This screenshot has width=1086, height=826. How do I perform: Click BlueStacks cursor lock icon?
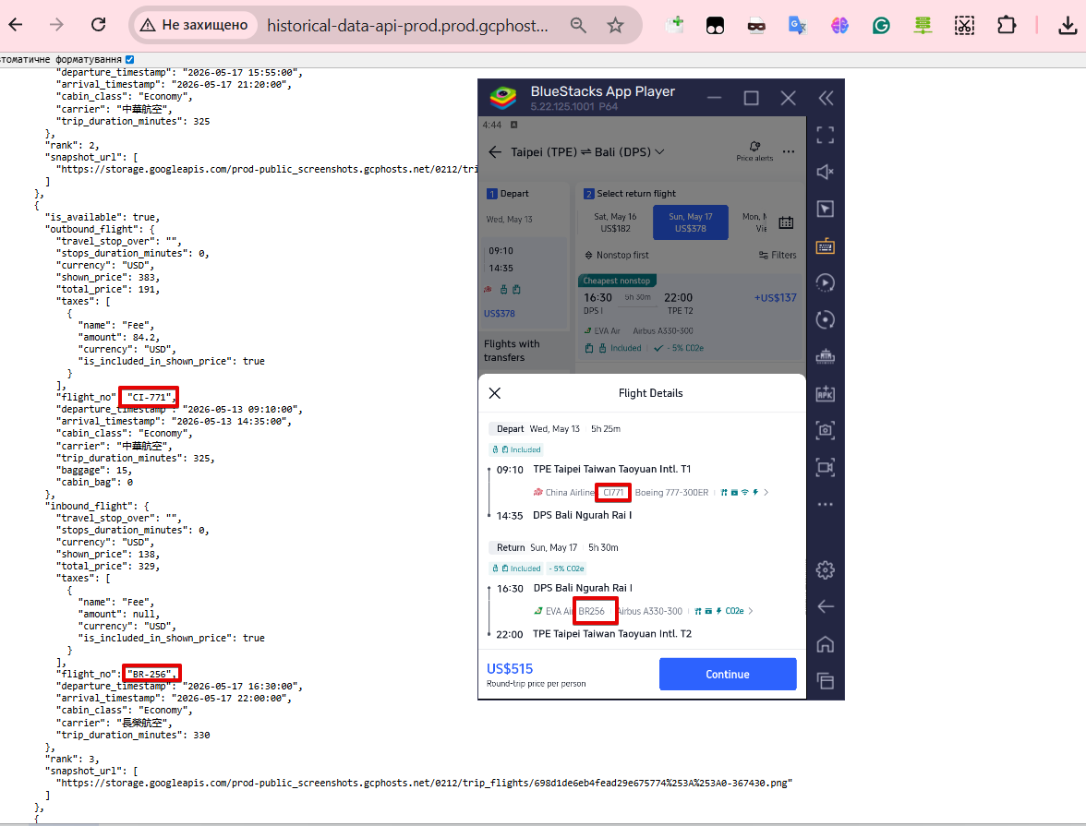(825, 209)
